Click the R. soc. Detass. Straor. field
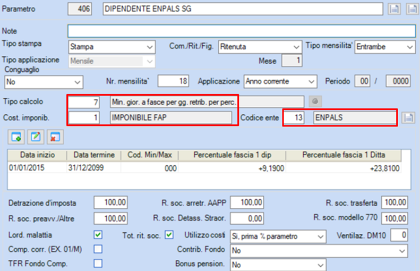420x271 pixels. [247, 218]
